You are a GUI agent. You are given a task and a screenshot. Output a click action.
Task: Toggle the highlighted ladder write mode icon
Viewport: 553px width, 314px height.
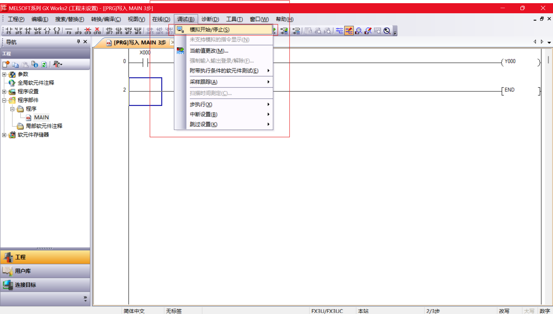[x=349, y=31]
